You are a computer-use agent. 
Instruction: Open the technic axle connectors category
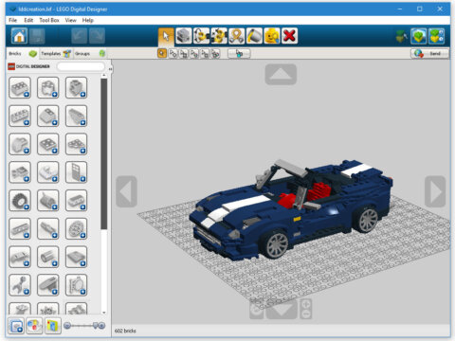click(x=48, y=228)
